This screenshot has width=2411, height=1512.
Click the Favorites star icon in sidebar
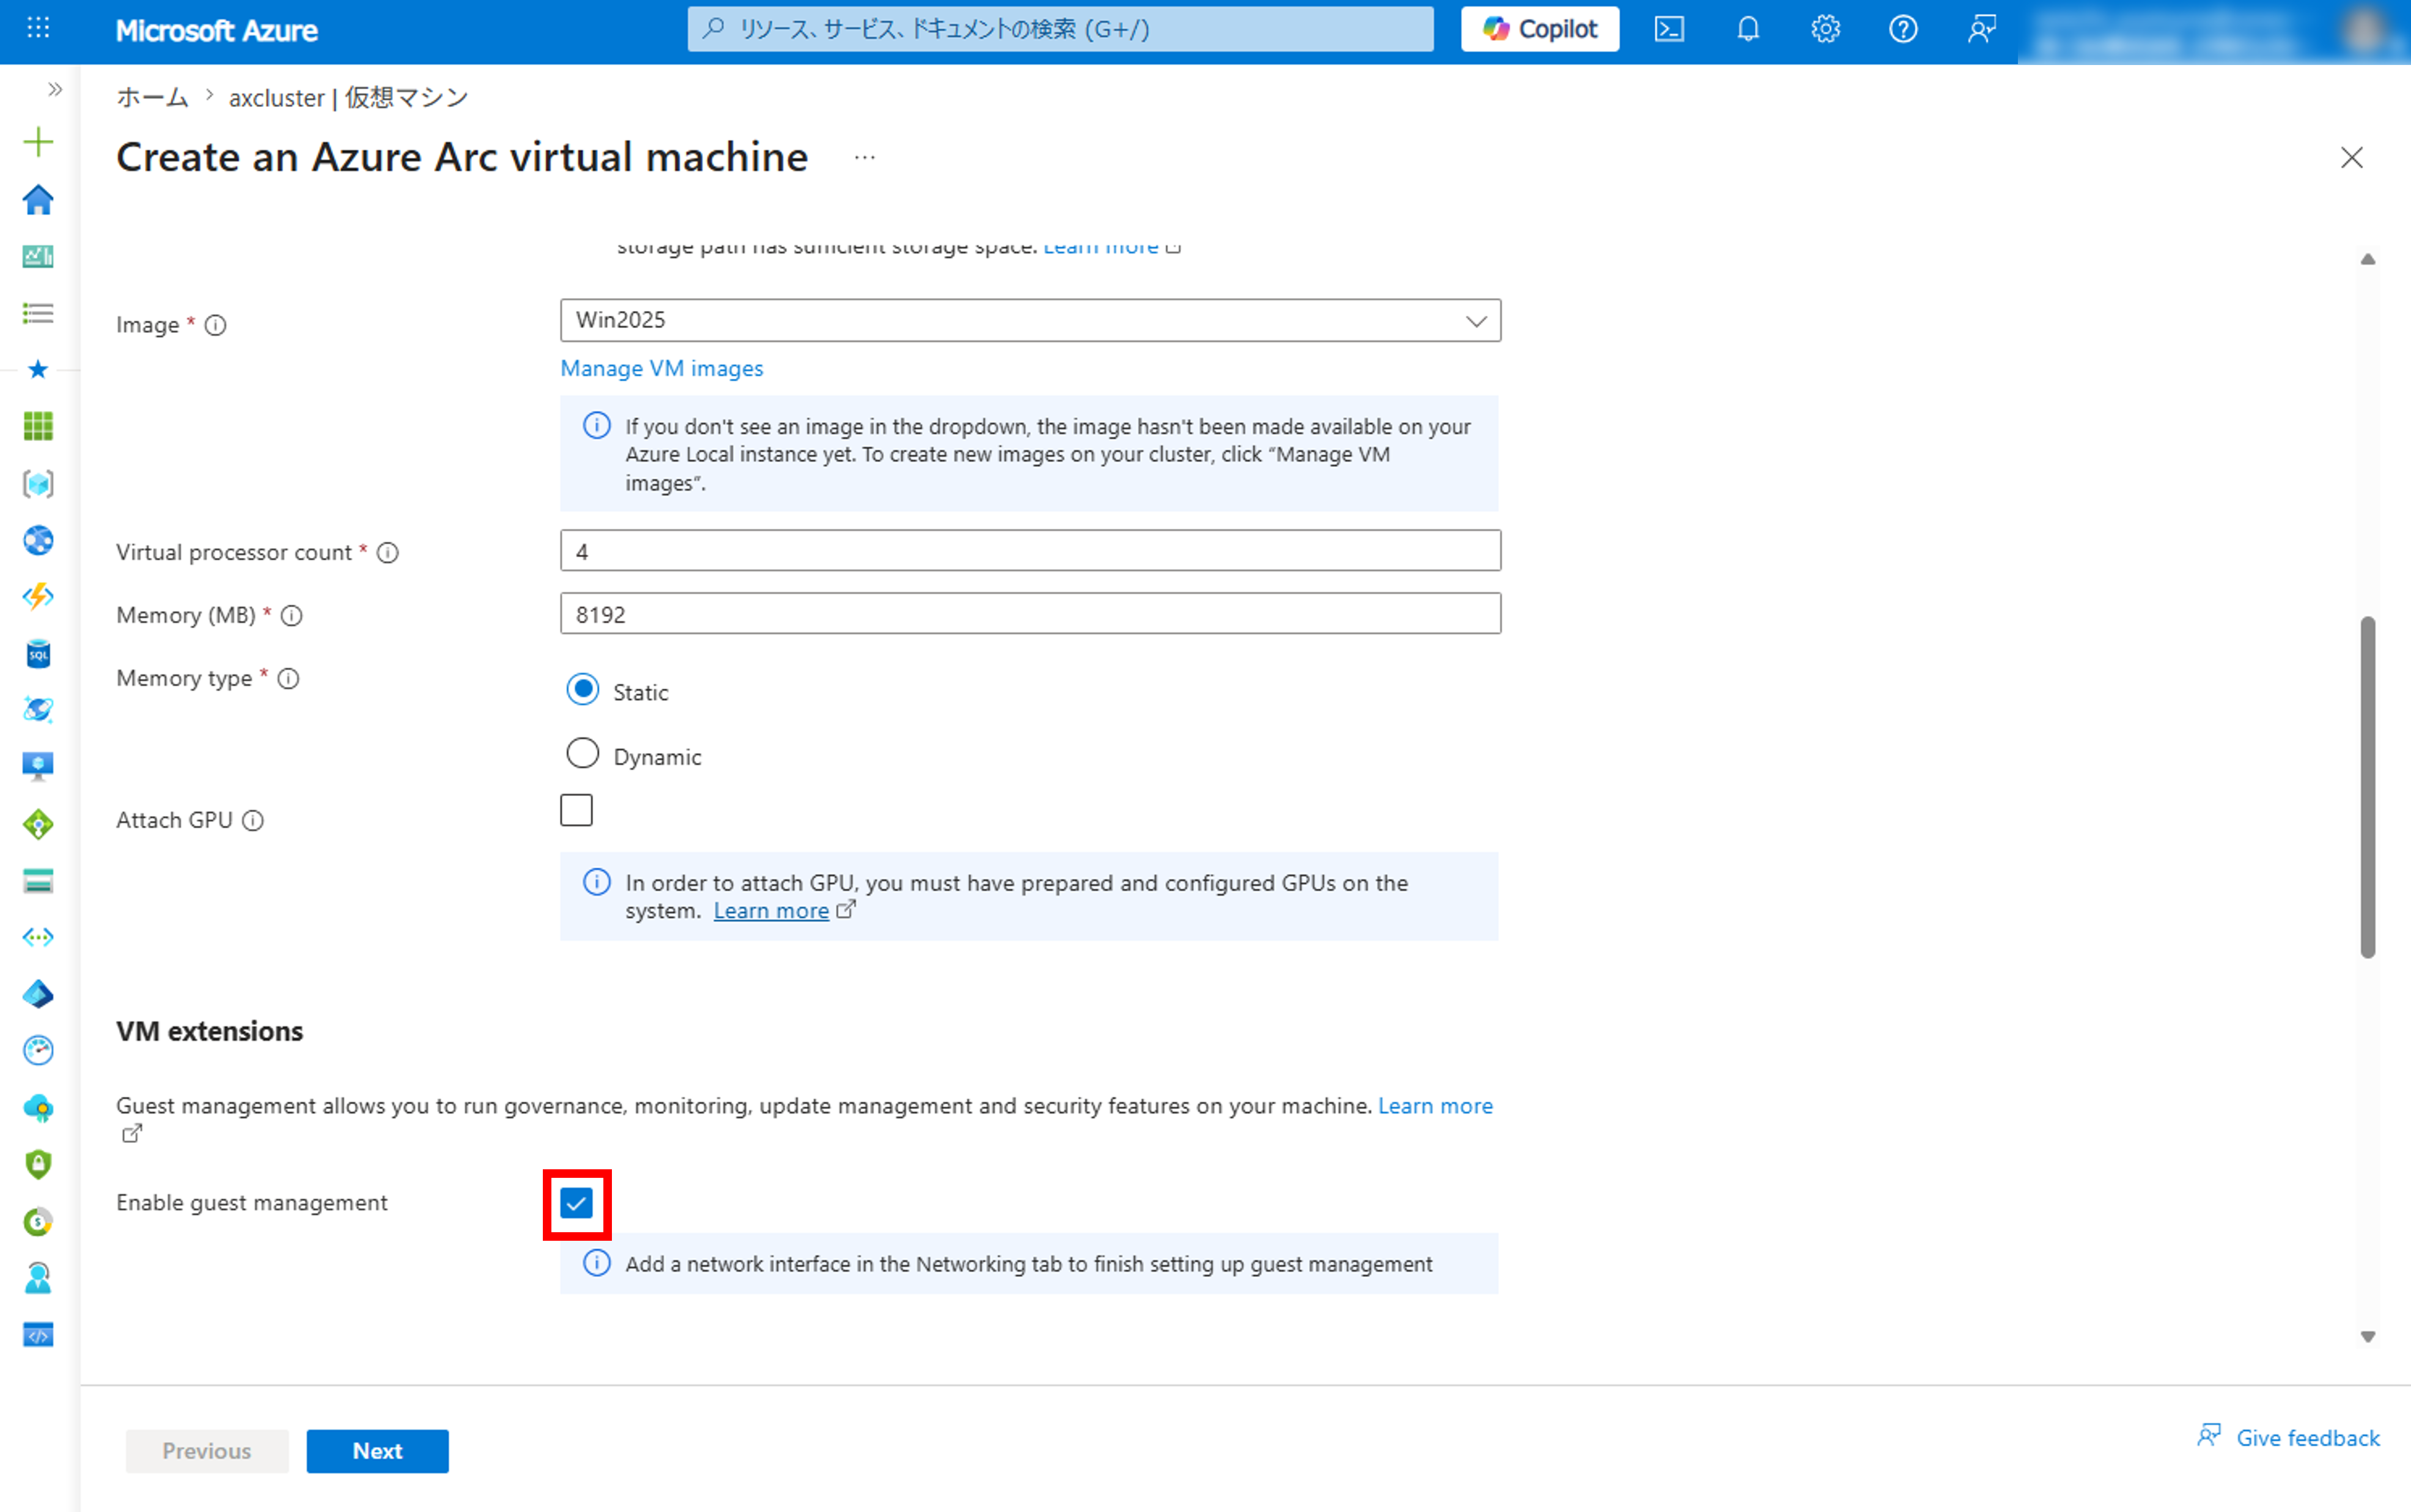click(x=38, y=369)
